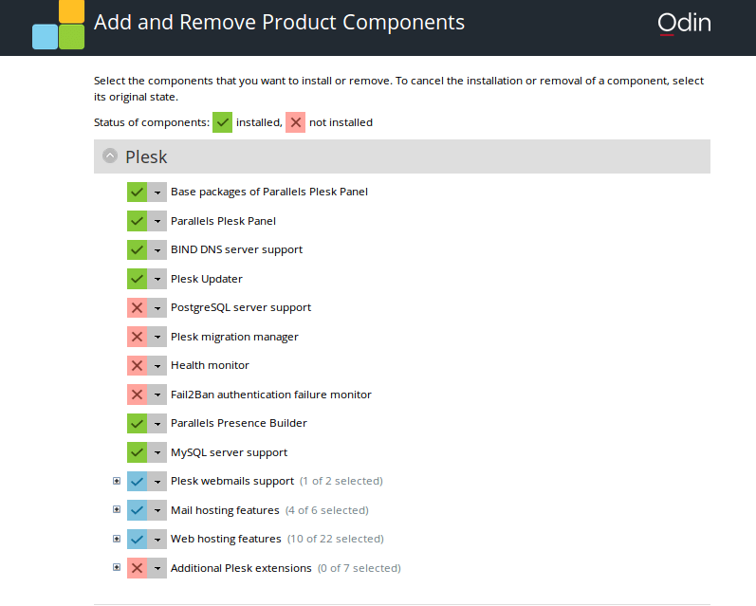The image size is (756, 606).
Task: Click the Plesk colored squares logo
Action: [59, 25]
